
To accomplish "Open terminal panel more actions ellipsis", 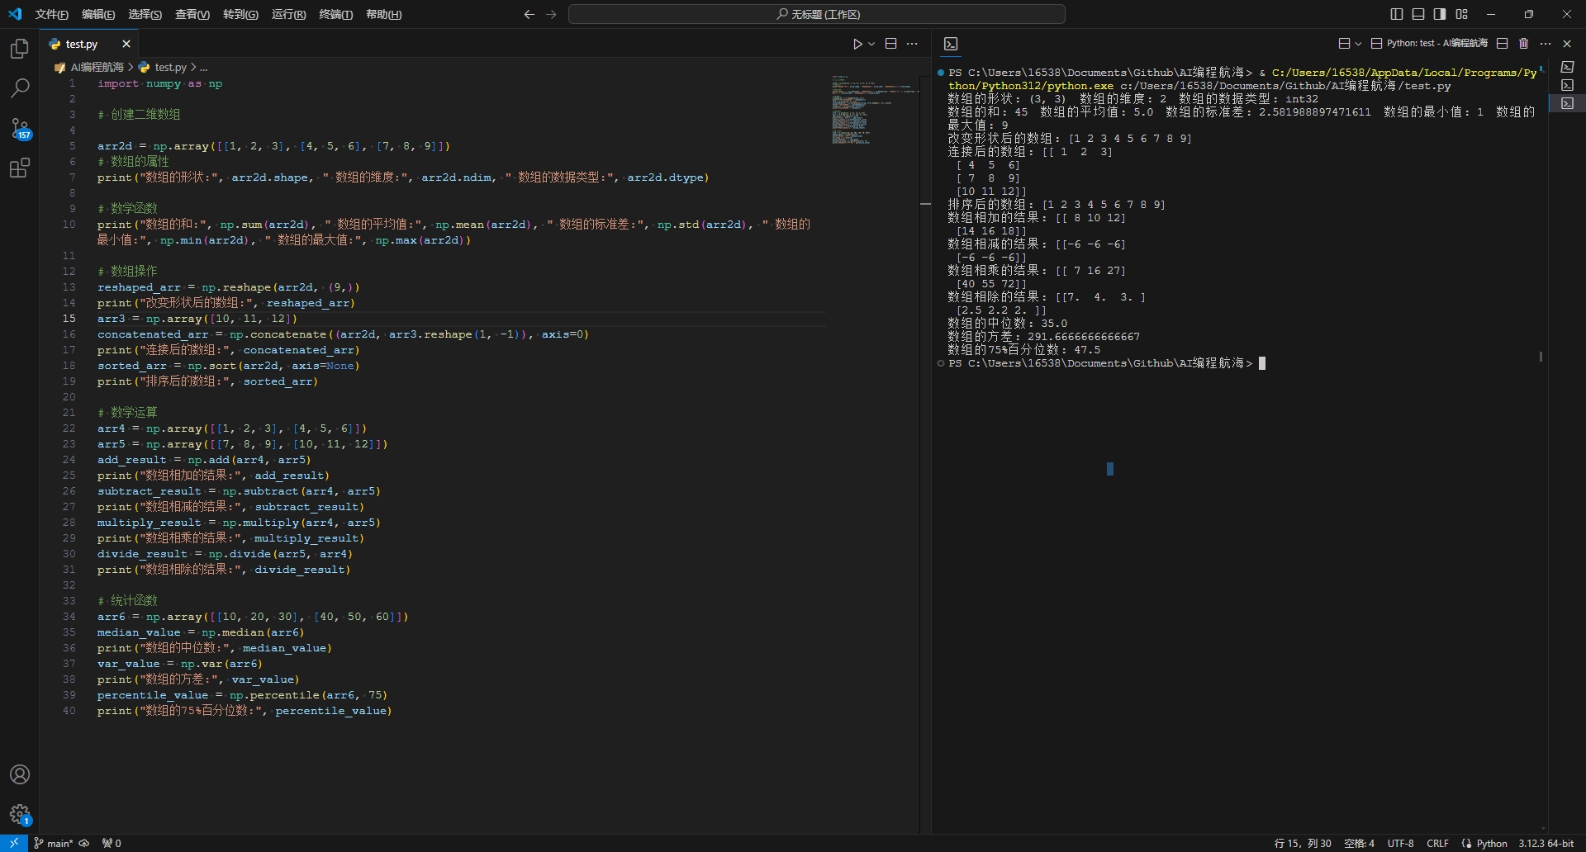I will 1546,43.
